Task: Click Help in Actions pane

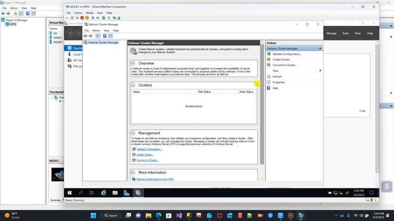Action: point(275,88)
